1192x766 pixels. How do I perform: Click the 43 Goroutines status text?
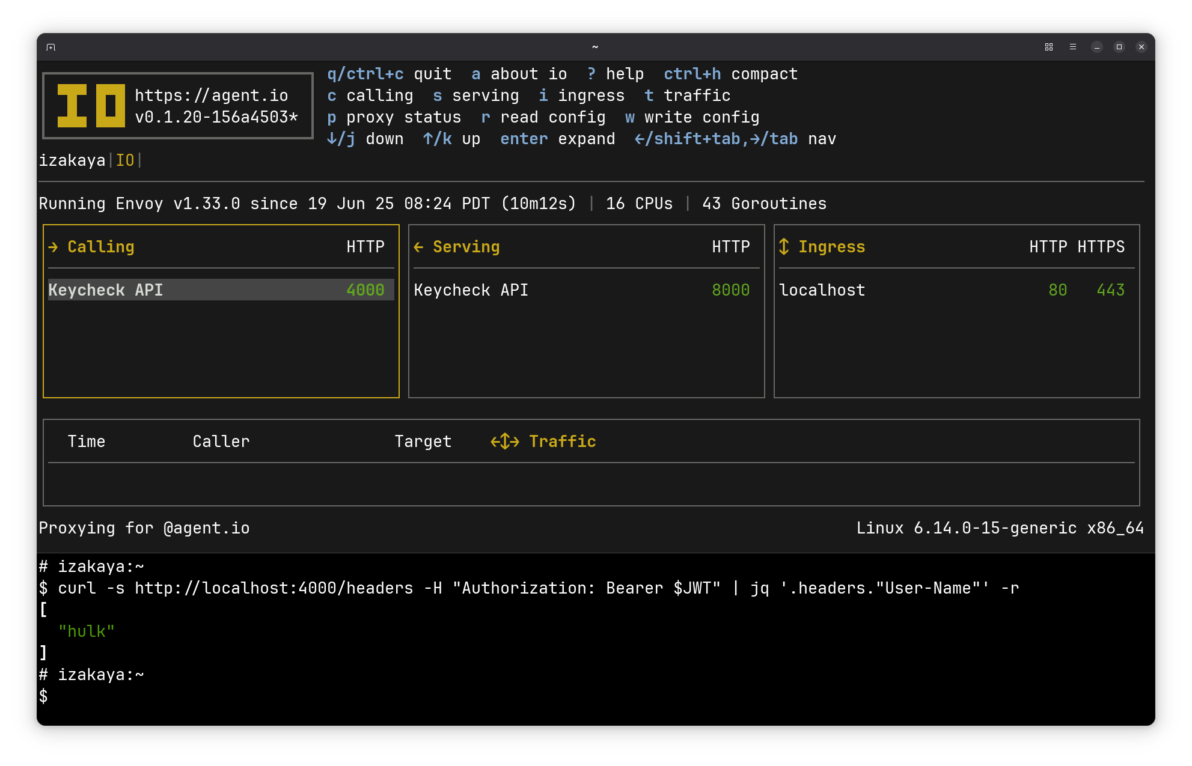765,204
